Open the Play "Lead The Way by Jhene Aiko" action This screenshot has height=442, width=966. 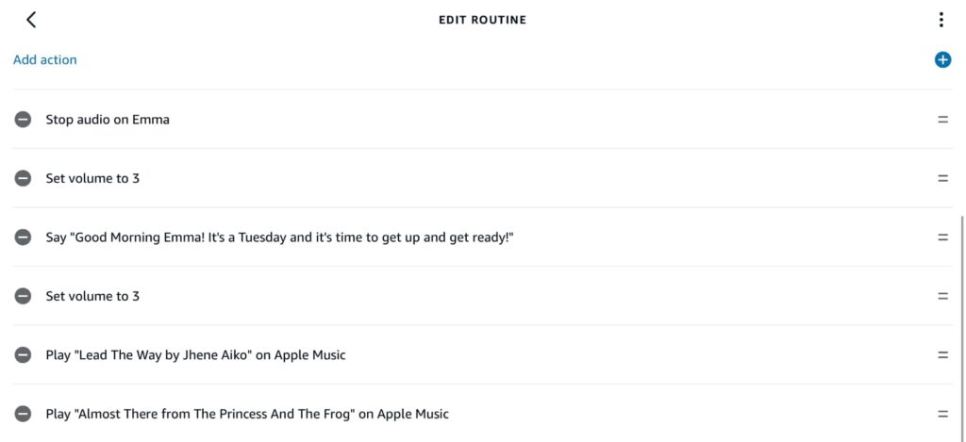click(195, 355)
